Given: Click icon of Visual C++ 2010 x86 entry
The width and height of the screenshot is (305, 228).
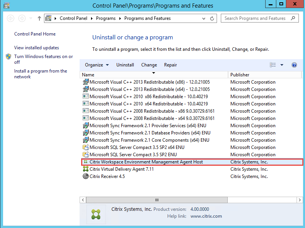Looking at the screenshot, I should pos(86,97).
